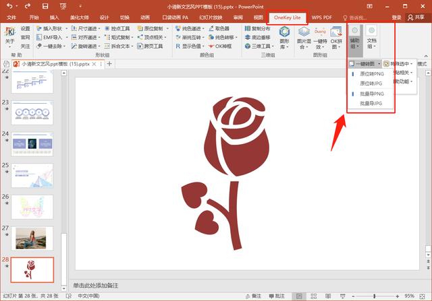The width and height of the screenshot is (432, 301).
Task: Click the 关于 about icon
Action: (9, 35)
